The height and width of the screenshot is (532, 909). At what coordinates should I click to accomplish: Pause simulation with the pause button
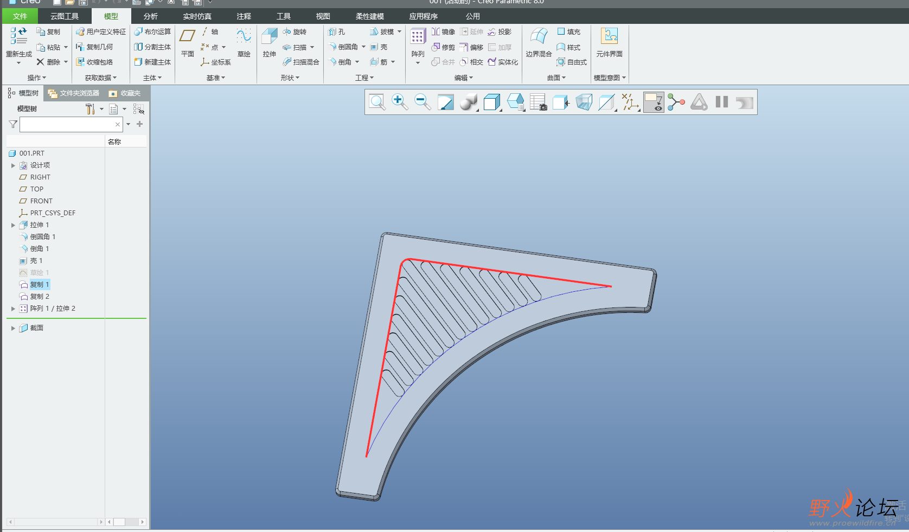pos(721,102)
